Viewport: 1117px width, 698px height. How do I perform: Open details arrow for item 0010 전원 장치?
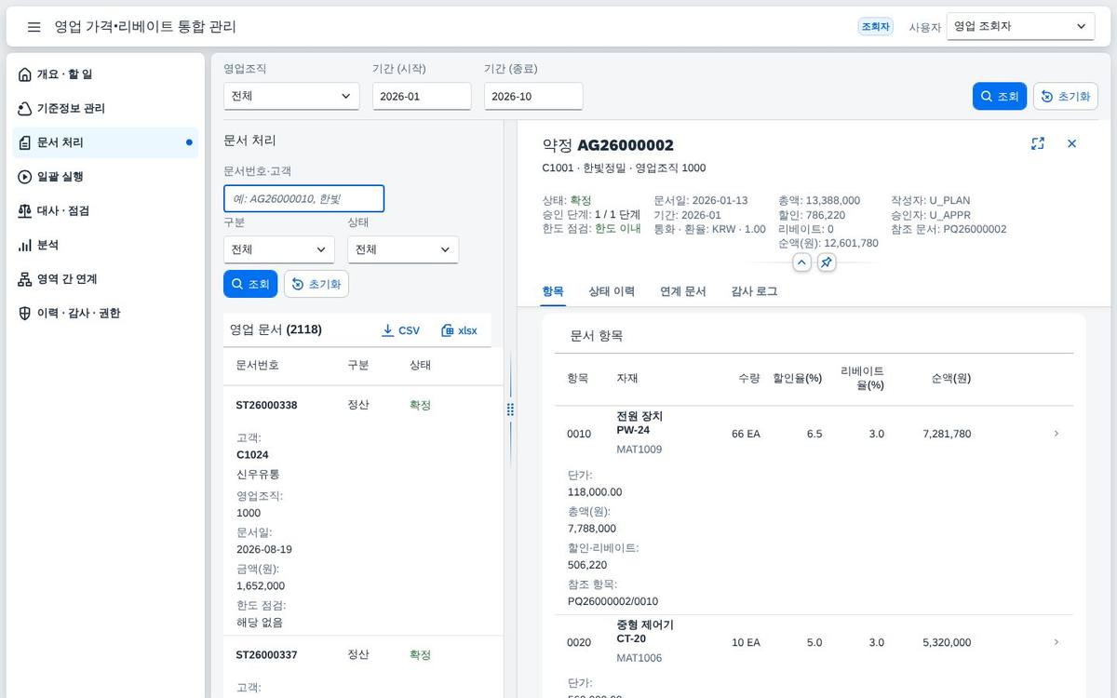(1056, 434)
